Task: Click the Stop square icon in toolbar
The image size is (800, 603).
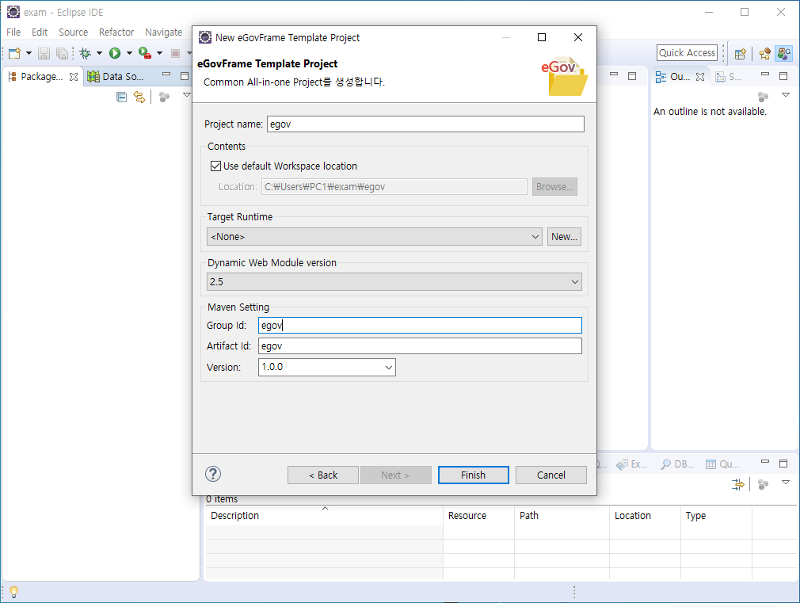Action: (x=175, y=53)
